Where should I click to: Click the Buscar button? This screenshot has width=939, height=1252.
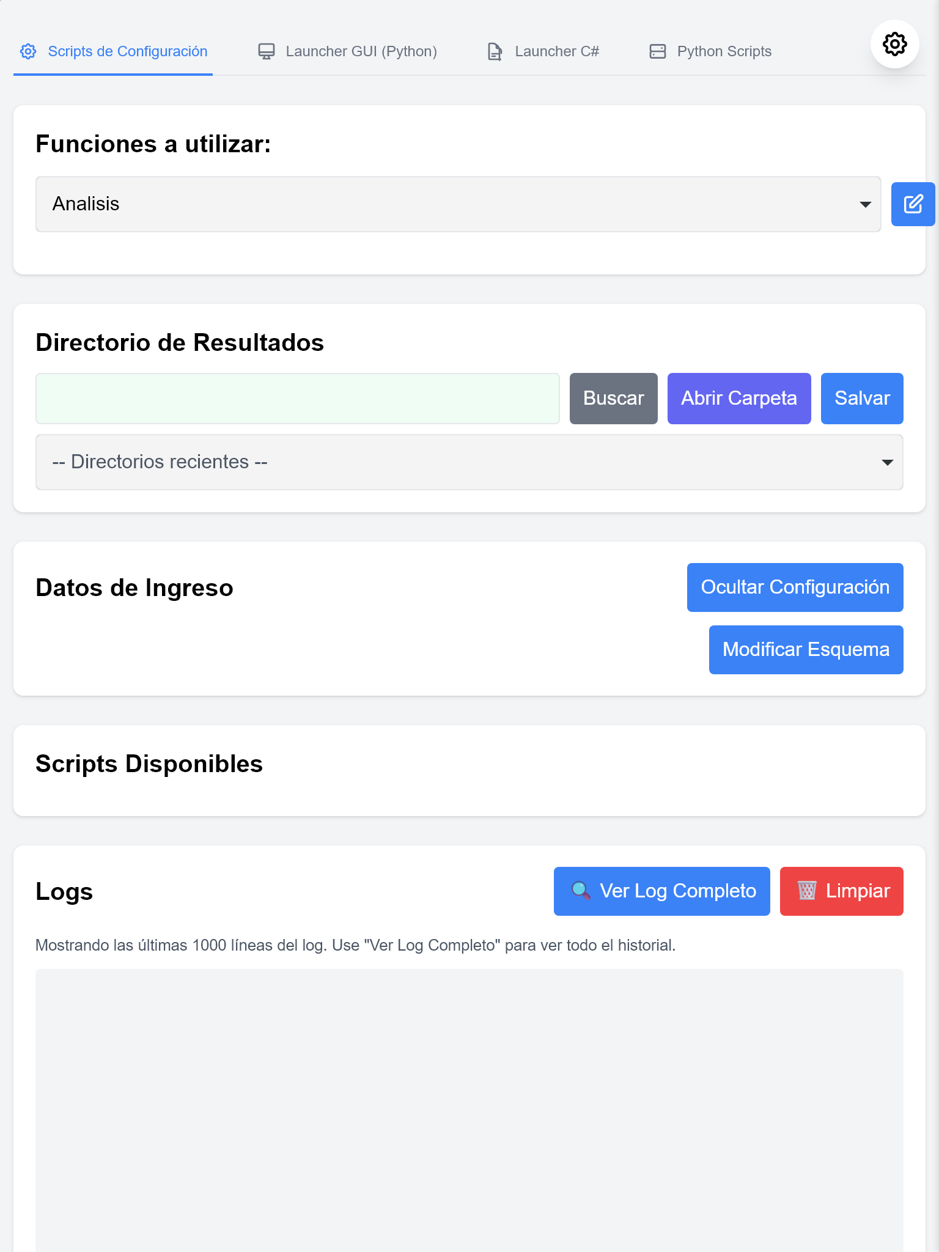pos(613,399)
